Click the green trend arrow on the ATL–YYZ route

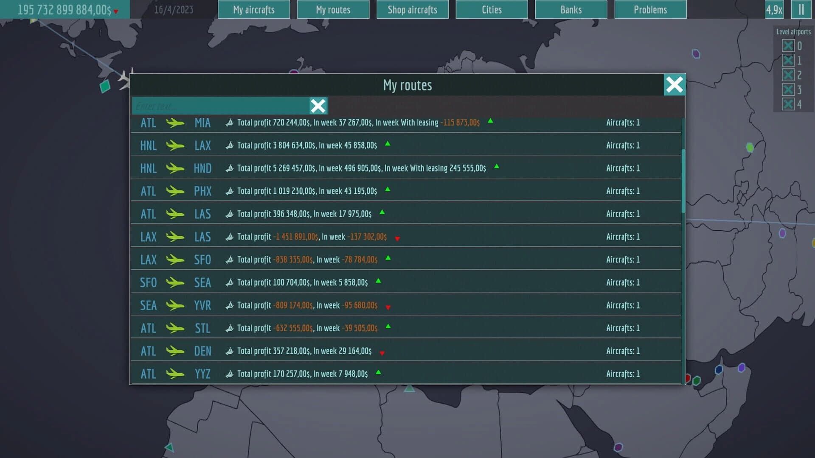(378, 372)
